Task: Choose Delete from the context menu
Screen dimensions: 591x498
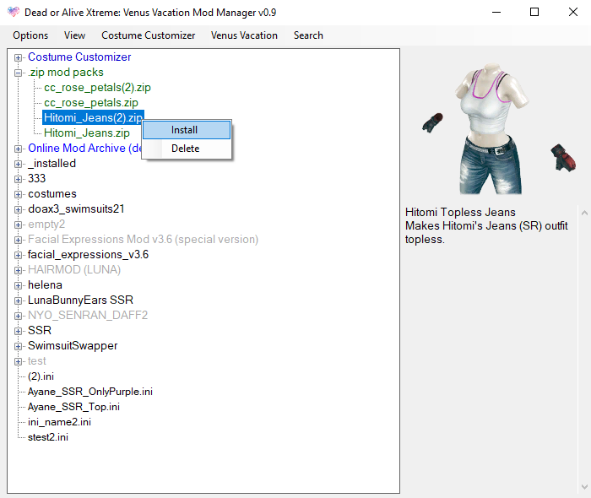Action: point(187,149)
